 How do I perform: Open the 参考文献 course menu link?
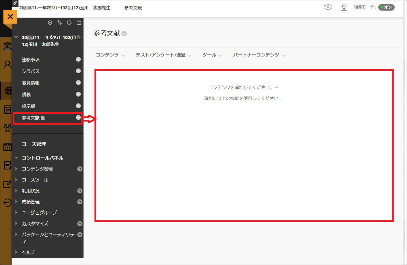pos(30,118)
